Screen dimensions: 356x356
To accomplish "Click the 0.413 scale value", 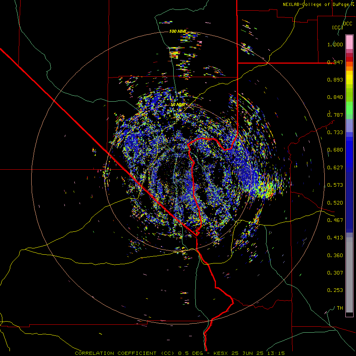I will [335, 238].
